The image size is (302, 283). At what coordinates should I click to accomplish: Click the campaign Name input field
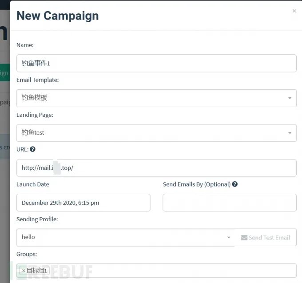click(x=156, y=63)
